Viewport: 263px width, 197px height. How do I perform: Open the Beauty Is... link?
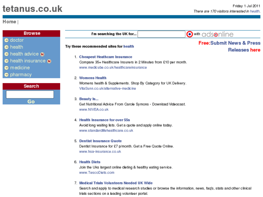pyautogui.click(x=89, y=99)
